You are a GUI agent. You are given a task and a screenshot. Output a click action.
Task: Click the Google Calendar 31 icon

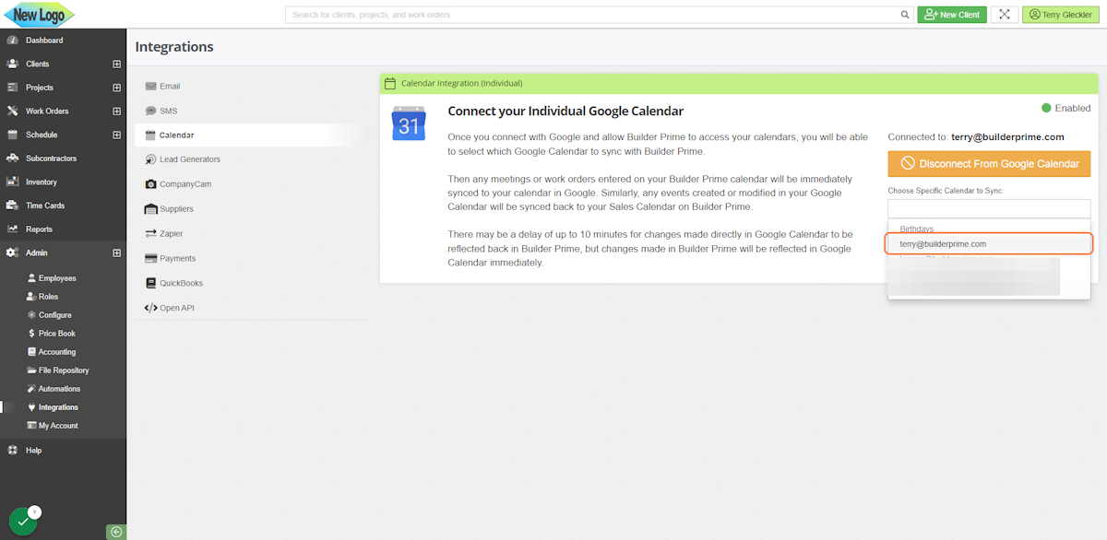409,123
